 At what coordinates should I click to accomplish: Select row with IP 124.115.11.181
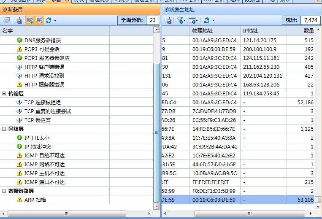[x=238, y=58]
